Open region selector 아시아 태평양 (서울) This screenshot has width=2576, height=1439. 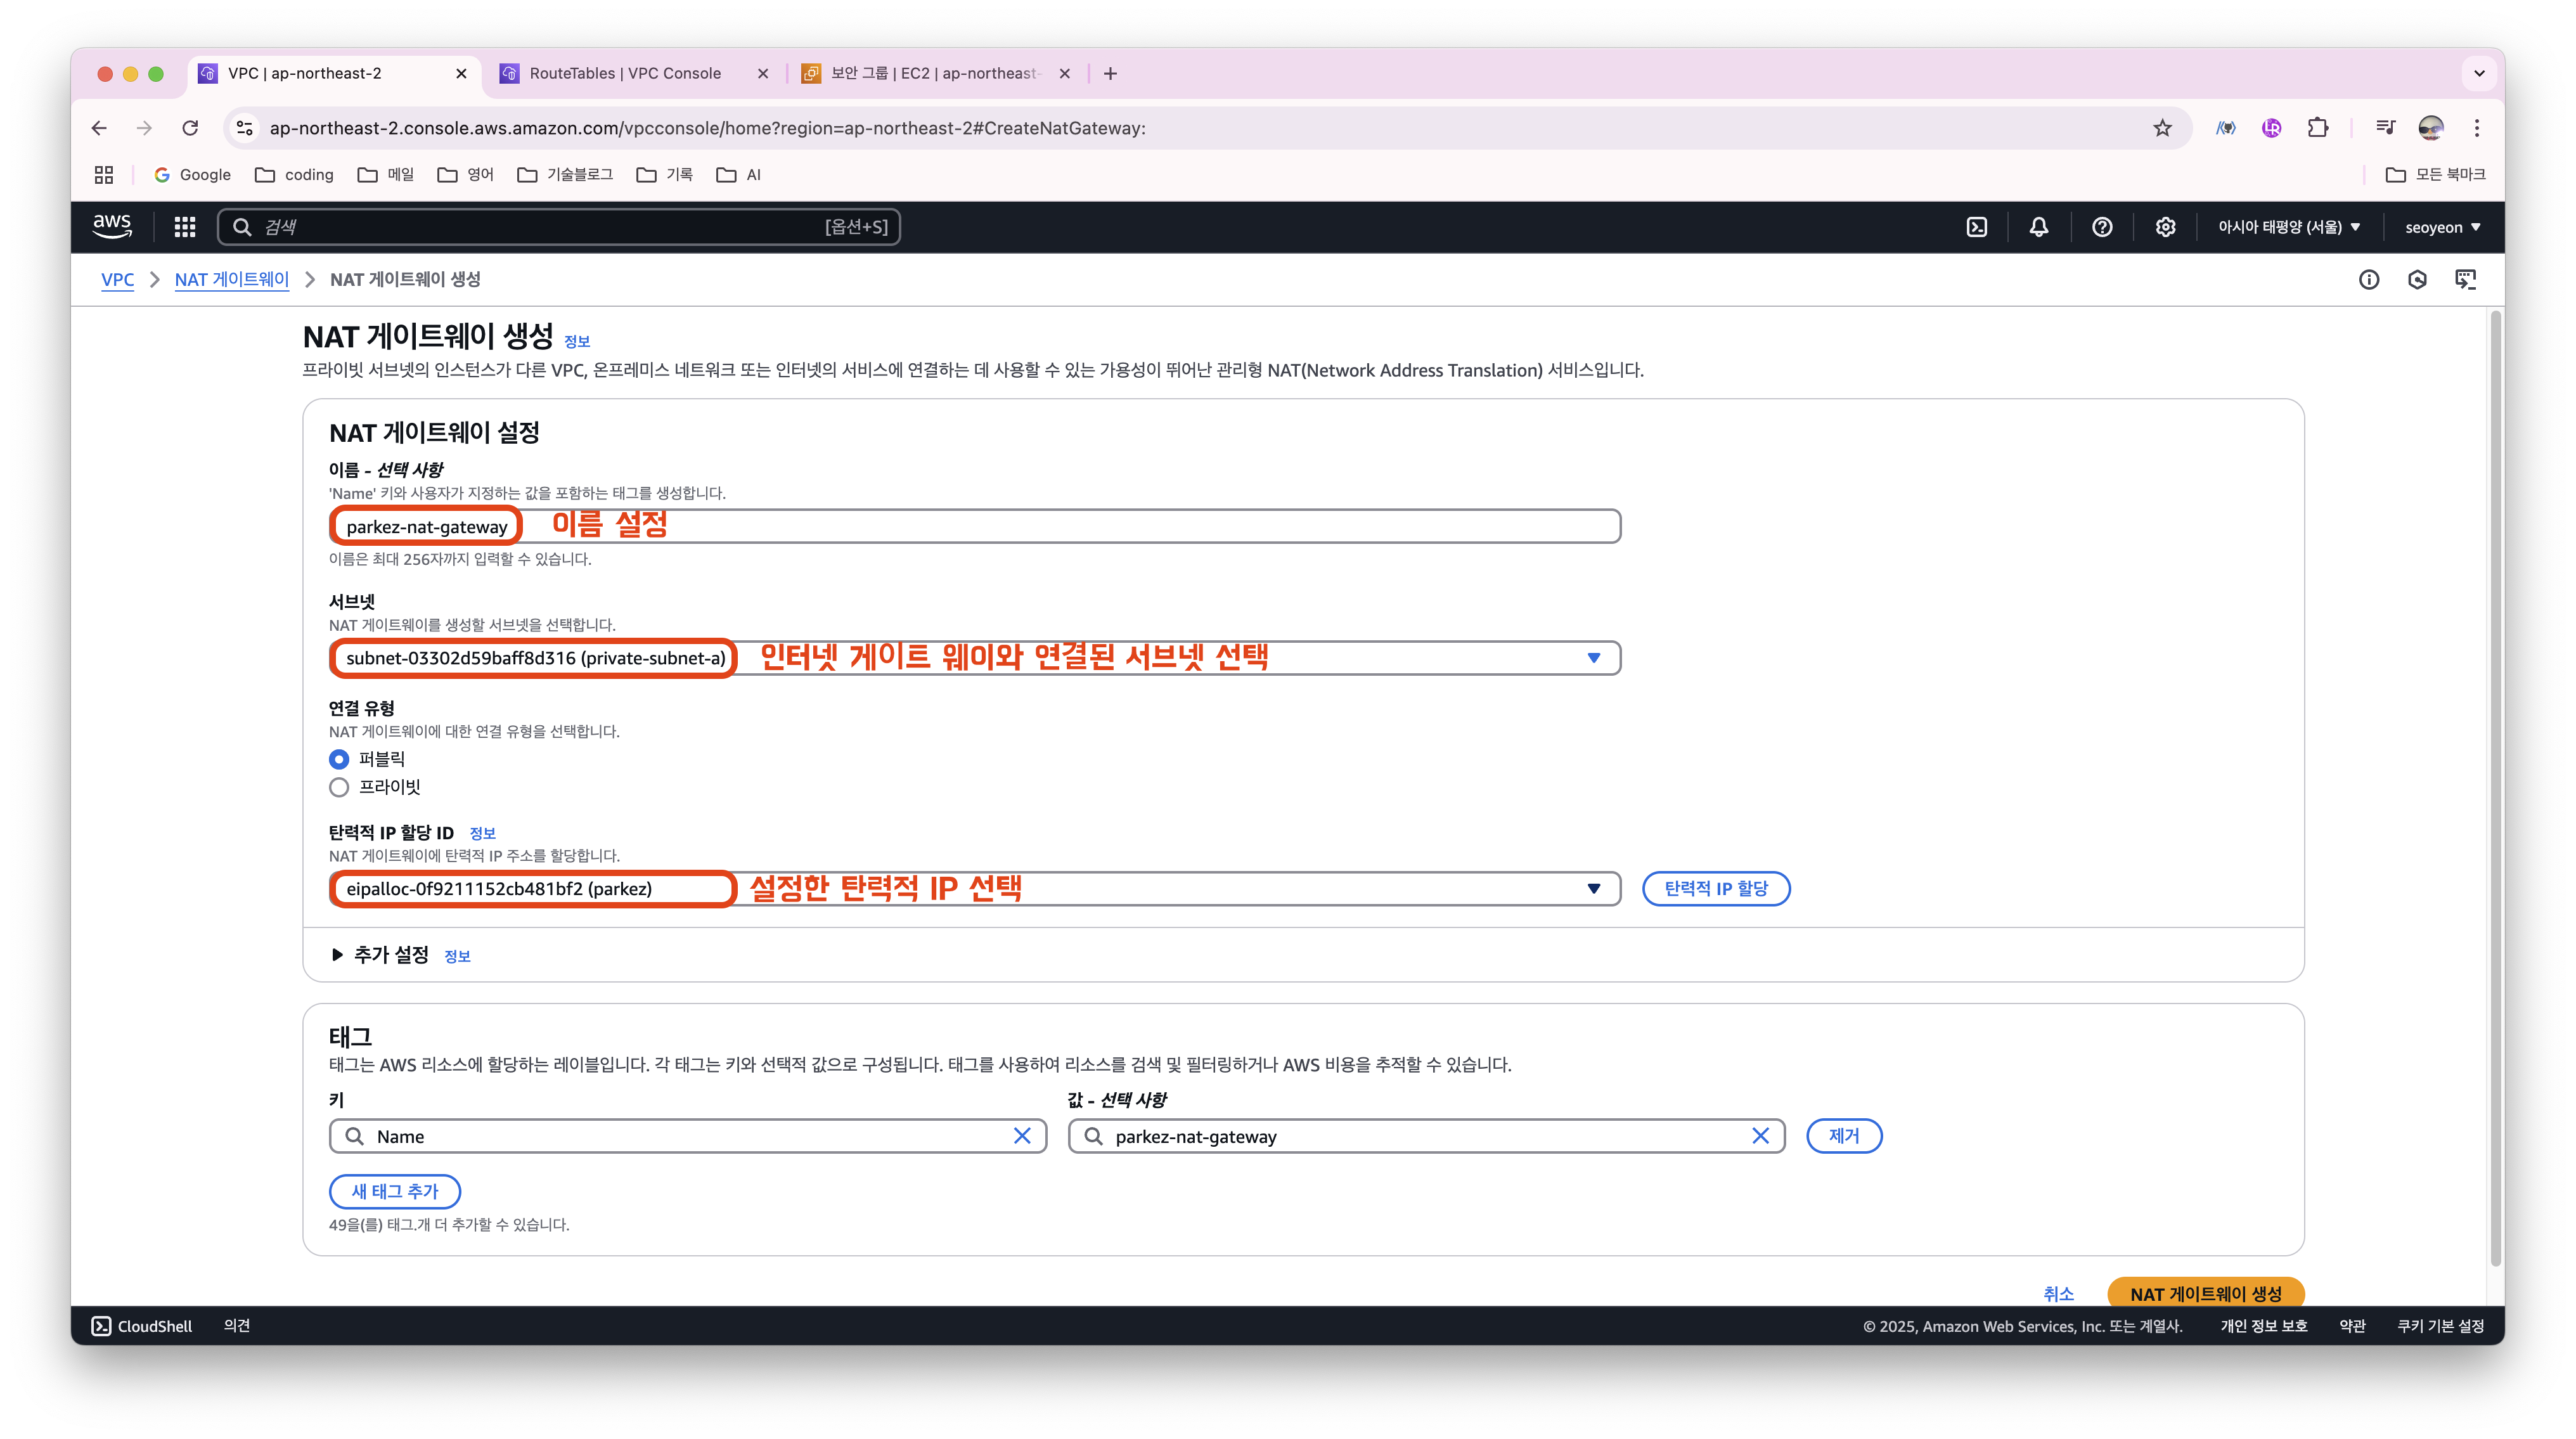pyautogui.click(x=2288, y=227)
